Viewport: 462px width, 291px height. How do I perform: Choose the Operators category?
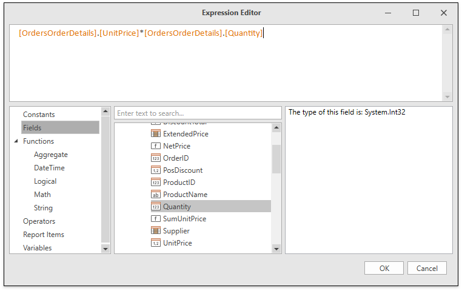pos(39,221)
